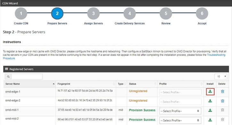This screenshot has width=232, height=125.
Task: Install omd-edge-1 with the download icon
Action: (x=210, y=92)
